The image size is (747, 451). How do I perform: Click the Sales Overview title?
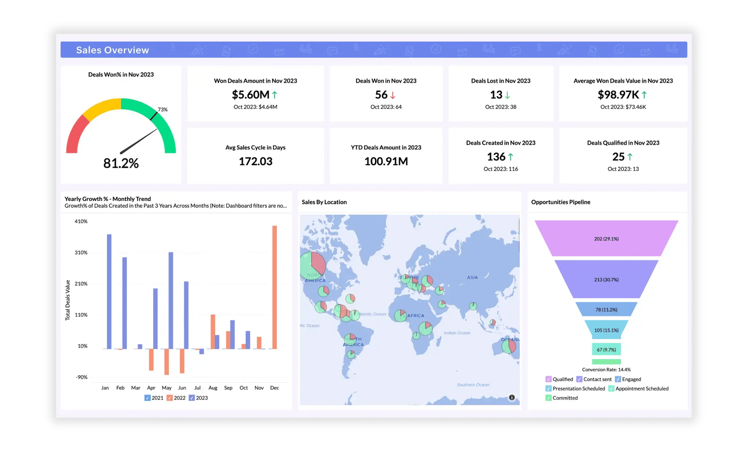[112, 50]
